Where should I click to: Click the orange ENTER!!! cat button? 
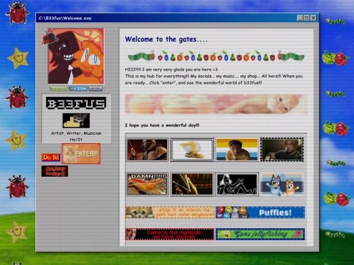(81, 154)
